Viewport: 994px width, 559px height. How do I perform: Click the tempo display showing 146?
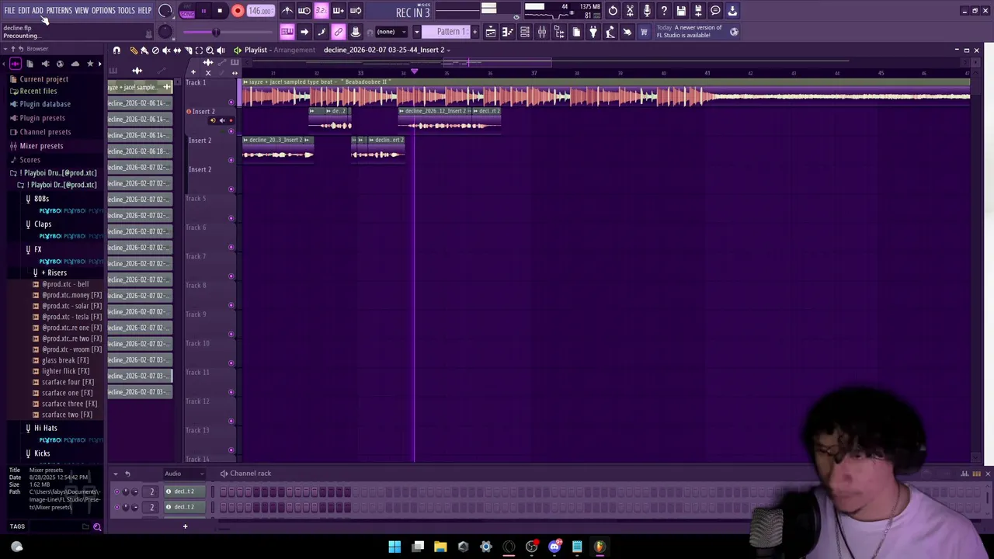coord(260,11)
